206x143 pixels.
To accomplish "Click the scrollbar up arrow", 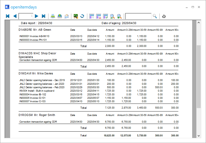I will [199, 23].
